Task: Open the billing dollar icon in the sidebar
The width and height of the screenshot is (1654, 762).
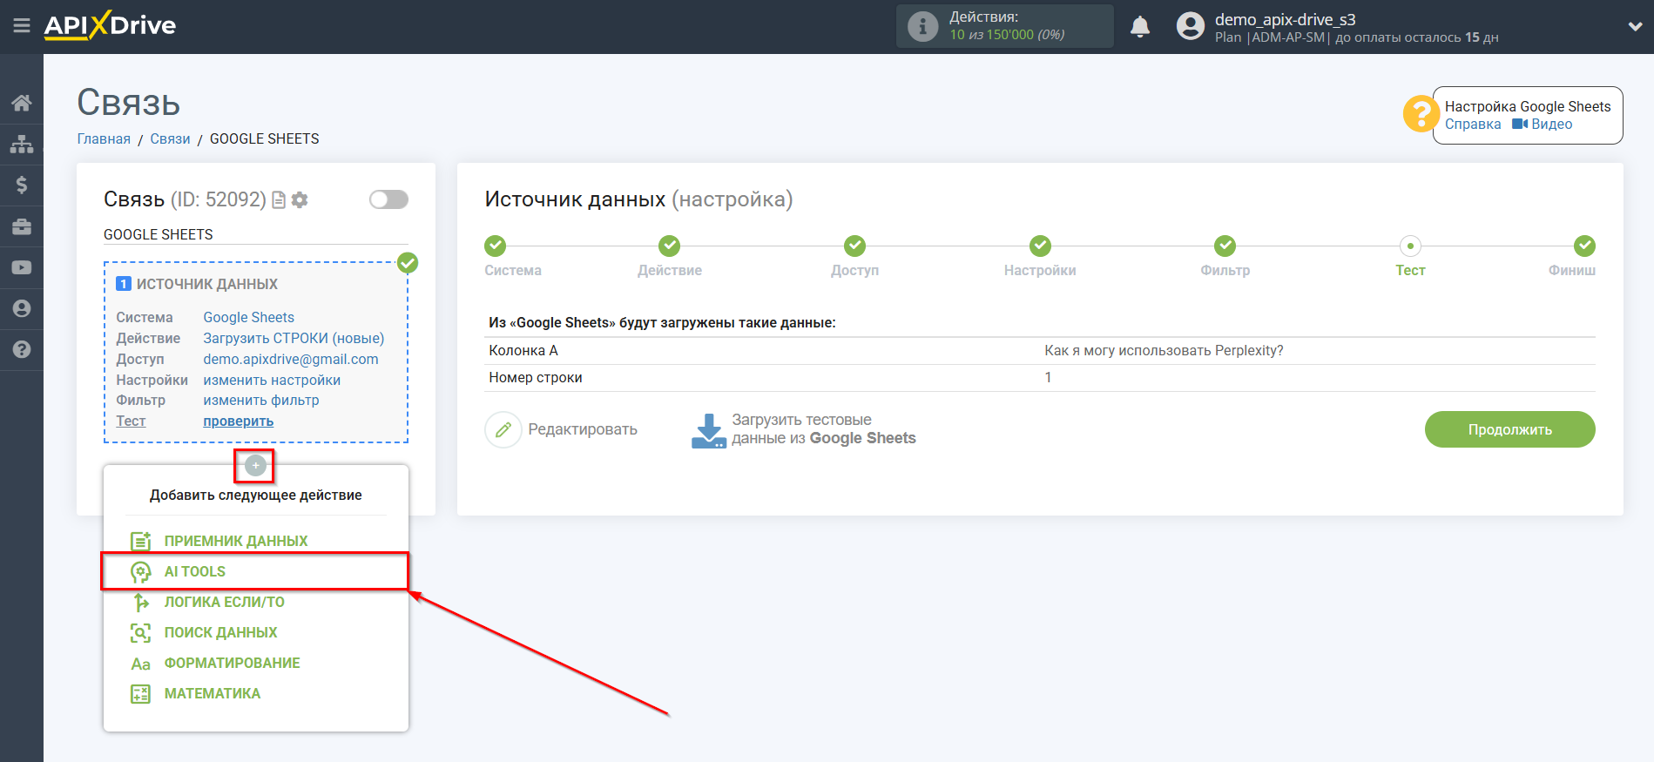Action: (22, 185)
